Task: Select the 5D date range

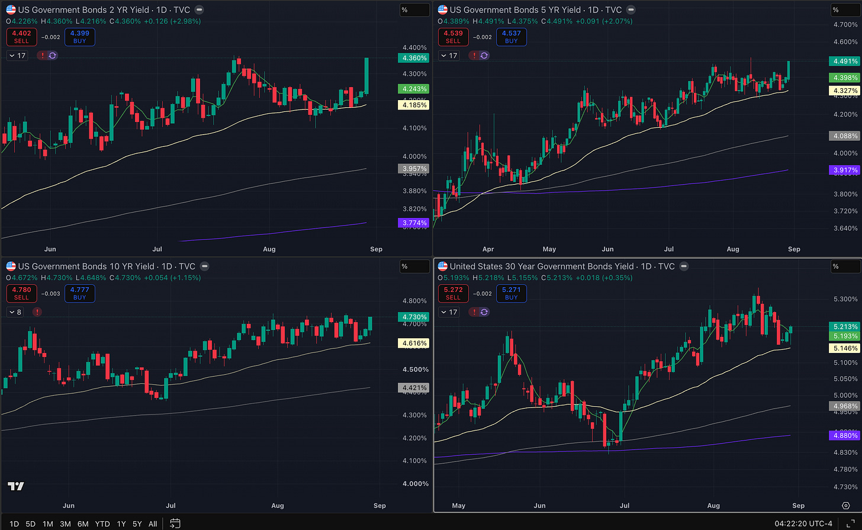Action: pos(31,524)
